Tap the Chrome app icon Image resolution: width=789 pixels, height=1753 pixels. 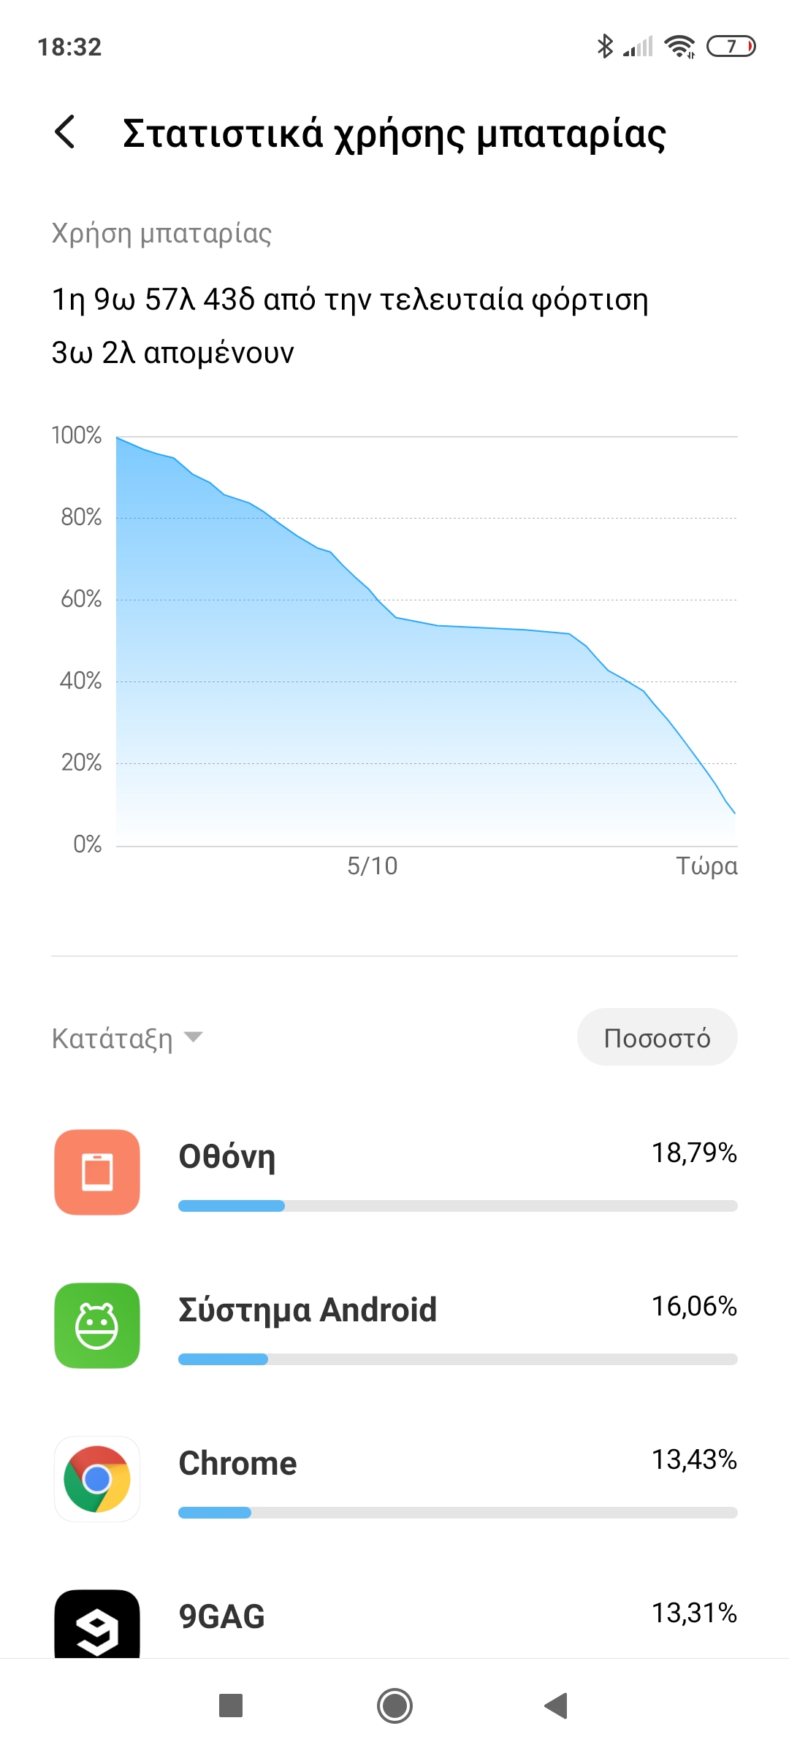point(97,1479)
